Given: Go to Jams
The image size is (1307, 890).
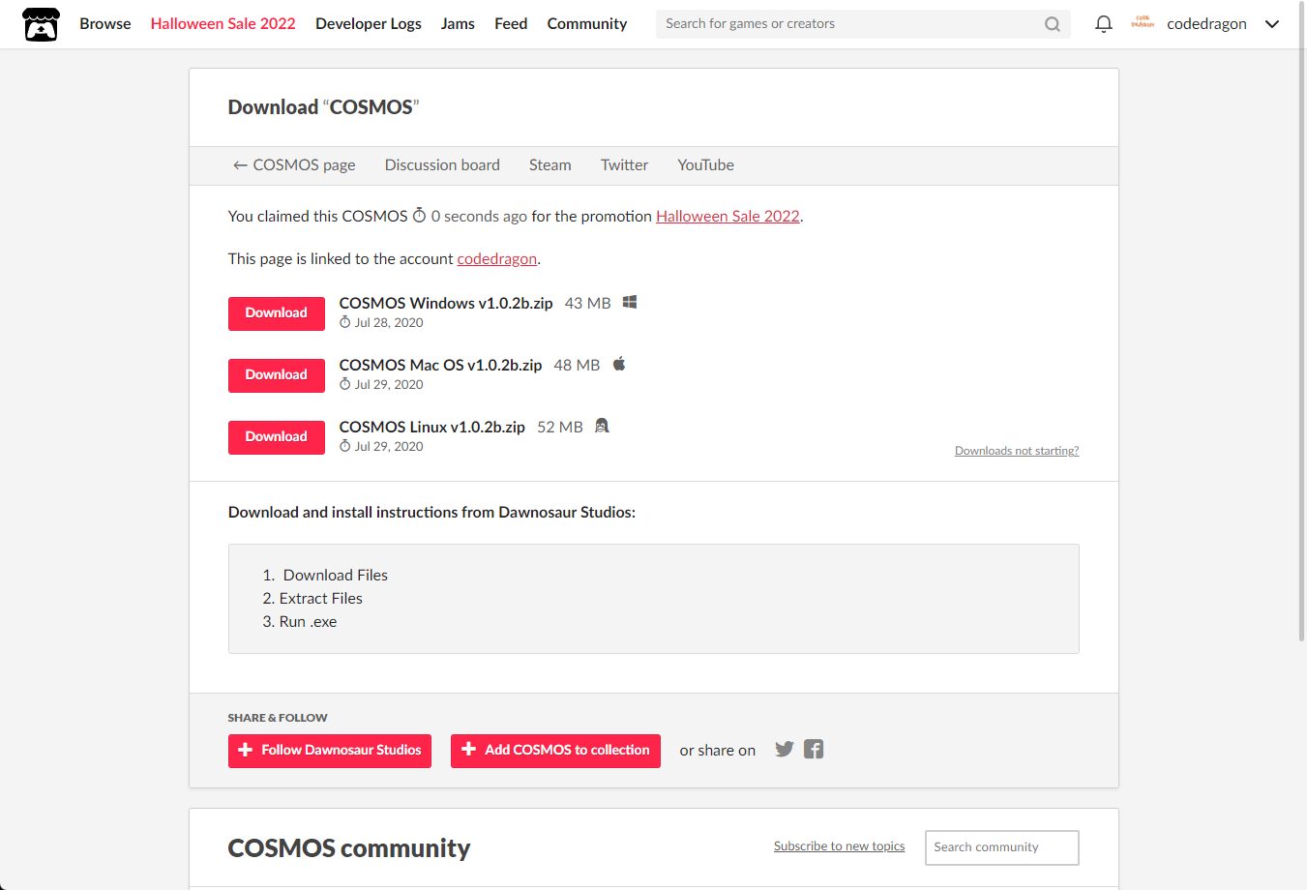Looking at the screenshot, I should (458, 23).
